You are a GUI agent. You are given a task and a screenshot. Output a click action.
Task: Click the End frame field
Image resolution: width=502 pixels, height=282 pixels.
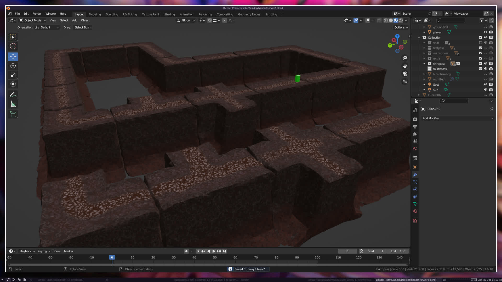pos(398,251)
